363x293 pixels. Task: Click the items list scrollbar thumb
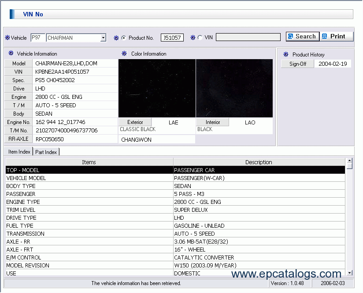pyautogui.click(x=350, y=166)
